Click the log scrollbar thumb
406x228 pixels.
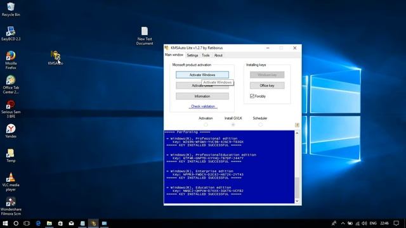(x=297, y=187)
